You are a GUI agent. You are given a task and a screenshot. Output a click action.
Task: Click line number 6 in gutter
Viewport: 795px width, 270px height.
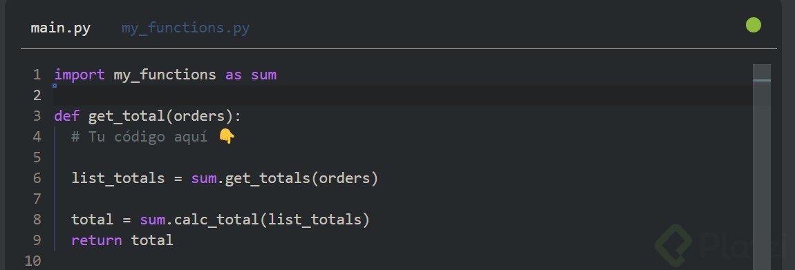click(x=37, y=178)
